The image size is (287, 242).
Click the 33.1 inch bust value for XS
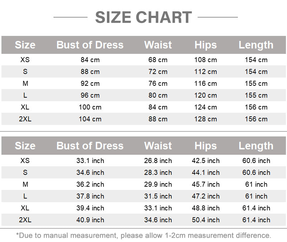[90, 160]
